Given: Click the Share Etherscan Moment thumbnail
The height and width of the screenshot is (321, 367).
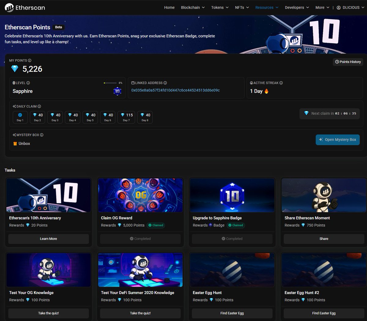Looking at the screenshot, I should [x=324, y=195].
